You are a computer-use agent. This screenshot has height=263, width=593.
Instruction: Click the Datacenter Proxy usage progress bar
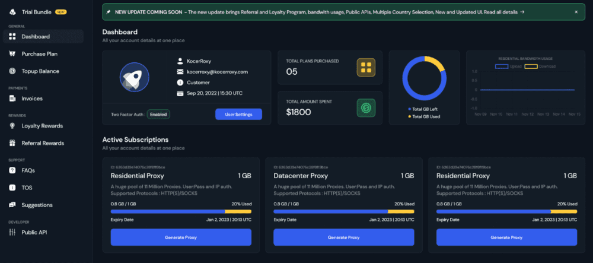344,211
